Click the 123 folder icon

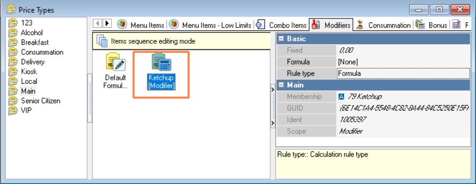click(x=13, y=23)
